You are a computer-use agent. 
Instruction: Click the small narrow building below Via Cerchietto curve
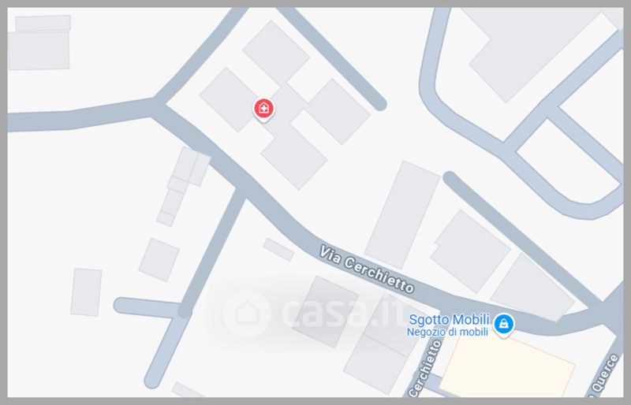point(278,250)
